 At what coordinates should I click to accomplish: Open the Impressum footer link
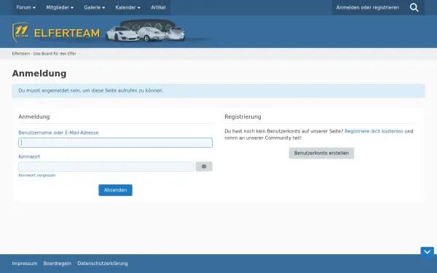click(25, 264)
